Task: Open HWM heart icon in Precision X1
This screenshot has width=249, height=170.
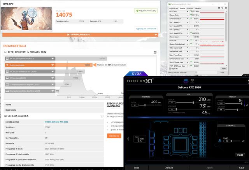Action: pos(192,81)
